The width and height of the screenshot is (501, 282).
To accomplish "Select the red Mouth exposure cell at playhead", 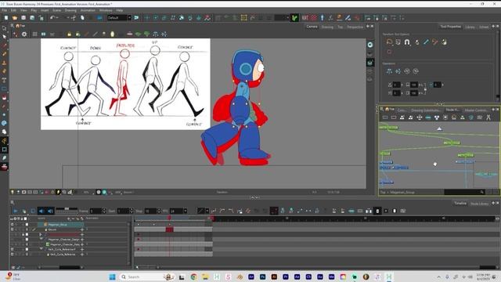I will (x=169, y=230).
